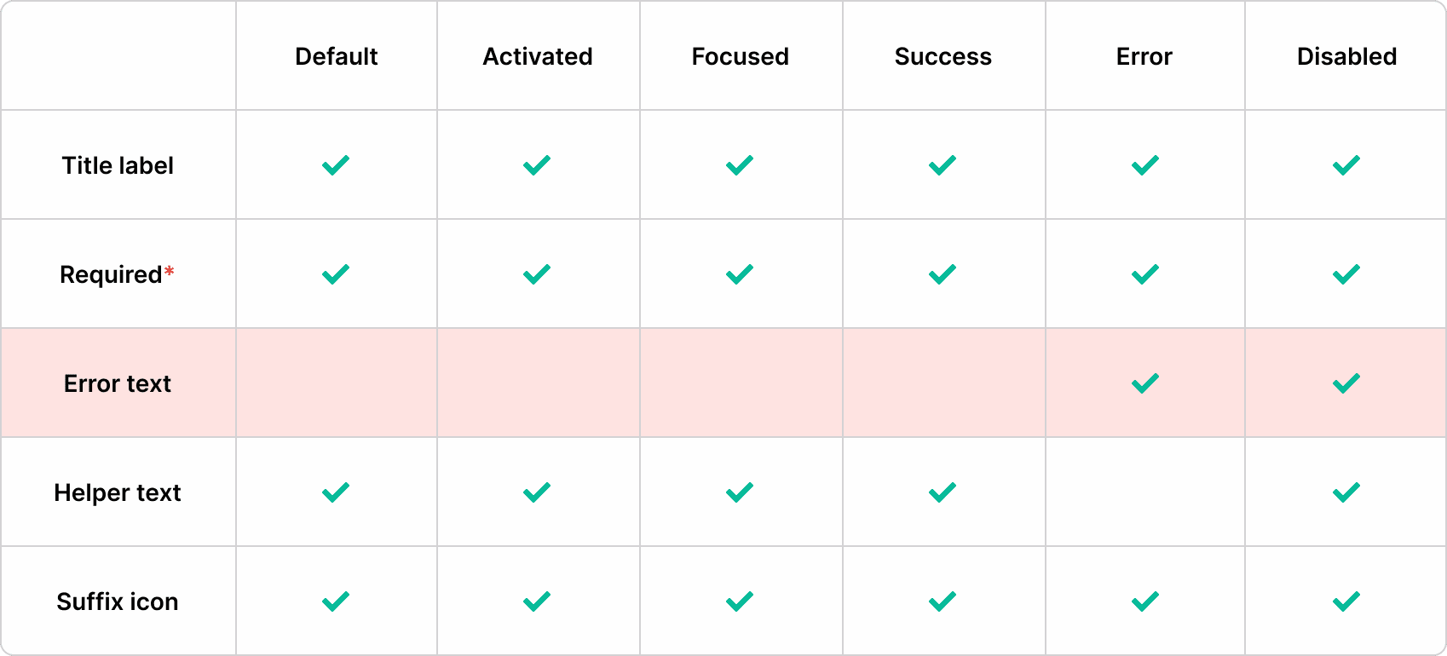Click the Title label row header
Viewport: 1447px width, 656px height.
[118, 165]
